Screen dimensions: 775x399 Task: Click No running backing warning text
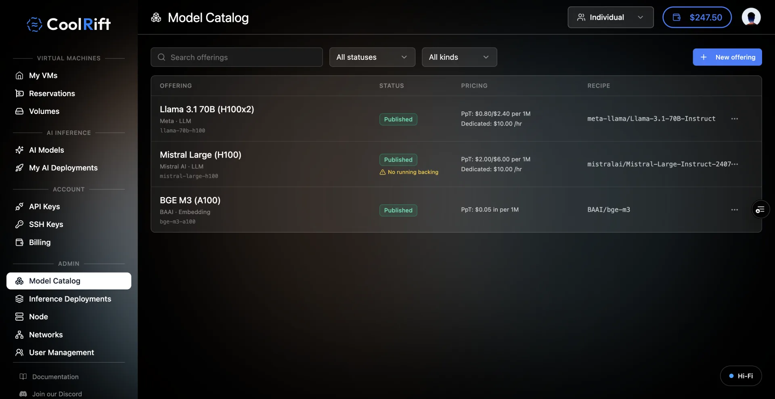[x=413, y=172]
